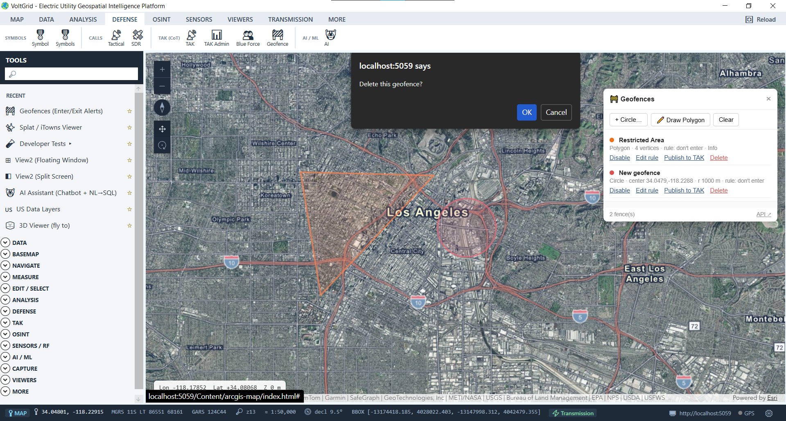Click Clear in Geofences panel

click(726, 120)
